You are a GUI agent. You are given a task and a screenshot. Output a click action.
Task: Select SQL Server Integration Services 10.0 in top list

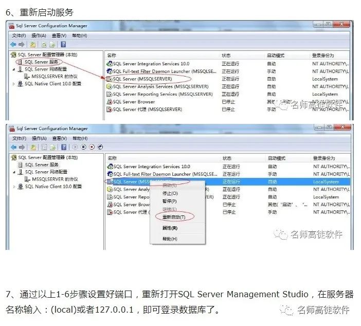coord(151,64)
